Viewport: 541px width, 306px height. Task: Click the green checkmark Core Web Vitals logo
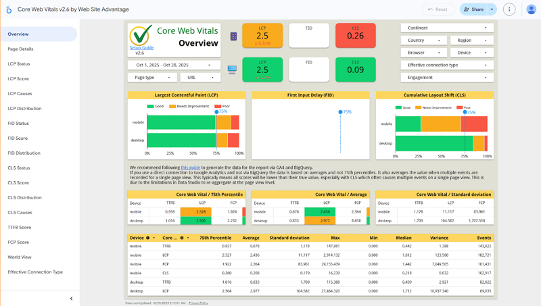click(x=141, y=35)
